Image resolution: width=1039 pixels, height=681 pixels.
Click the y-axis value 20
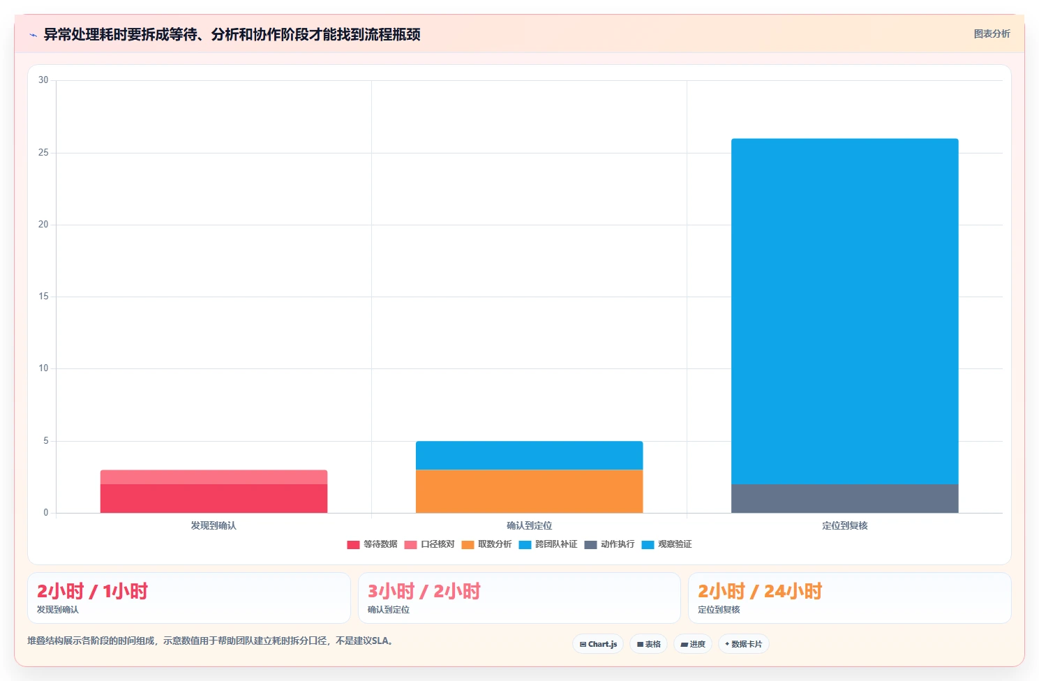click(43, 225)
